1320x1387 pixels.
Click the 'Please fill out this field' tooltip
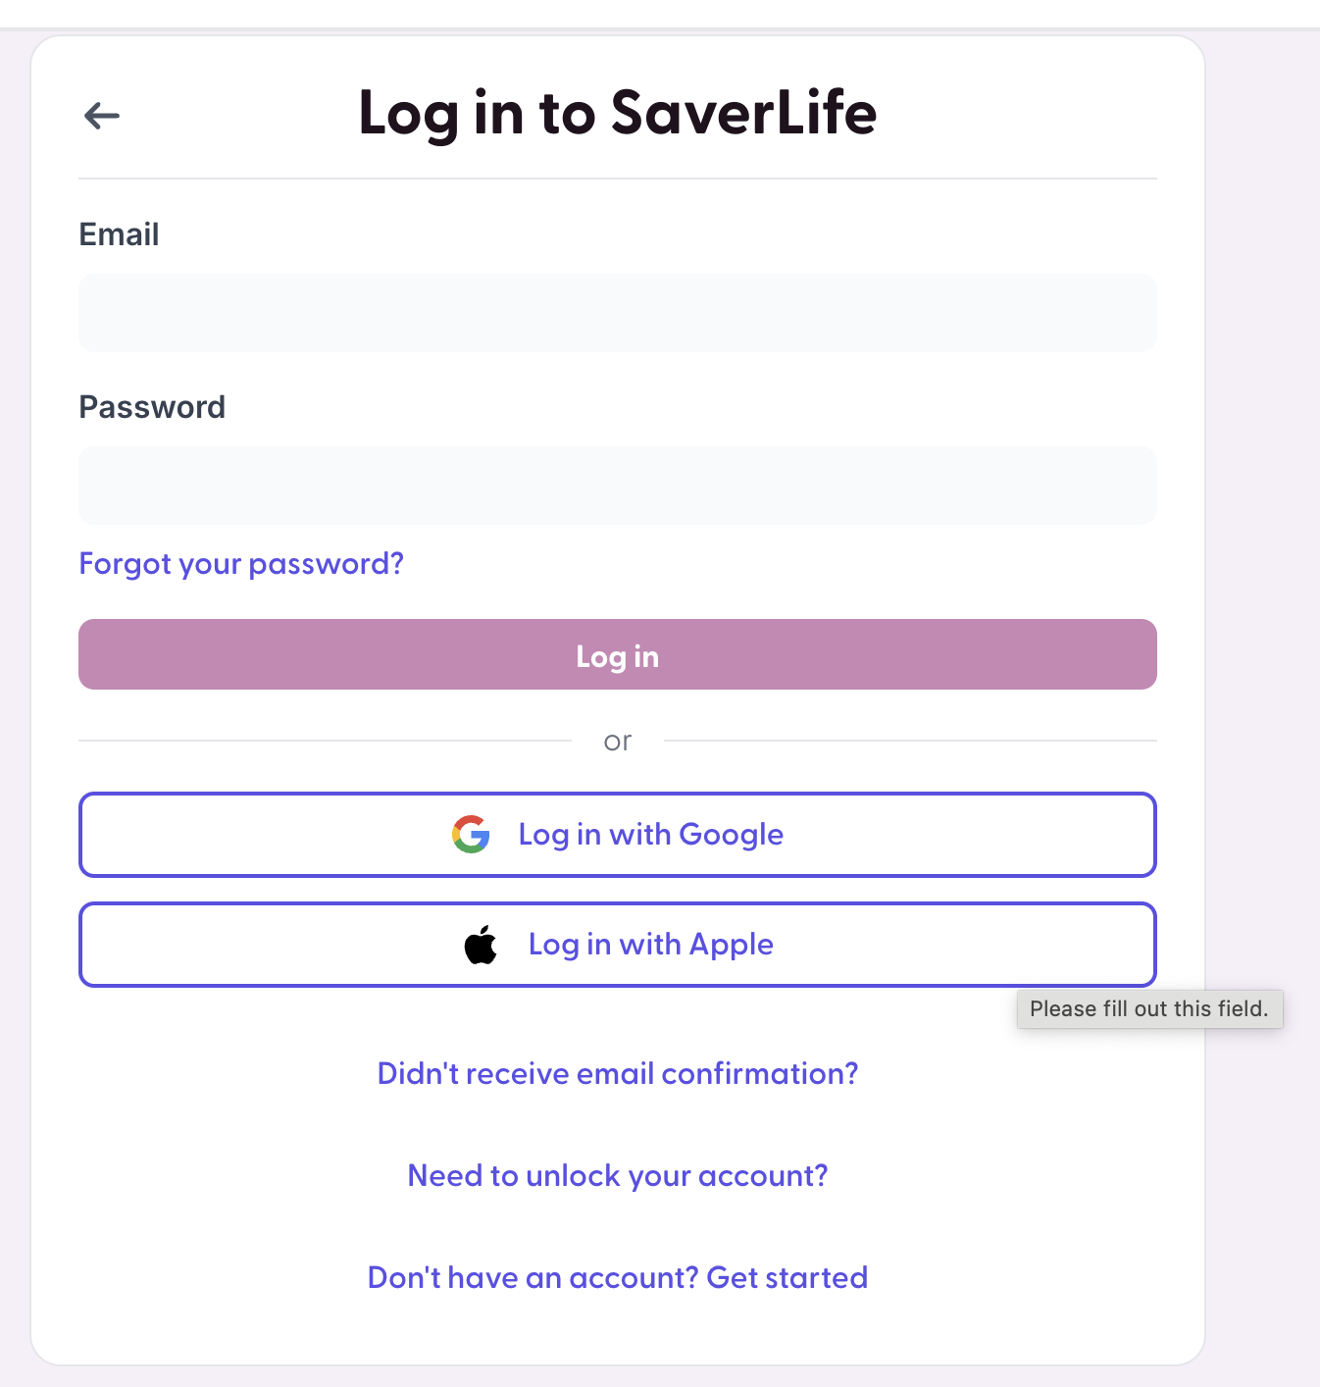pyautogui.click(x=1149, y=1009)
